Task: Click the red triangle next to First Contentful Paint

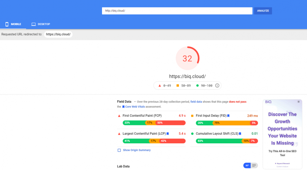Action: pyautogui.click(x=119, y=116)
